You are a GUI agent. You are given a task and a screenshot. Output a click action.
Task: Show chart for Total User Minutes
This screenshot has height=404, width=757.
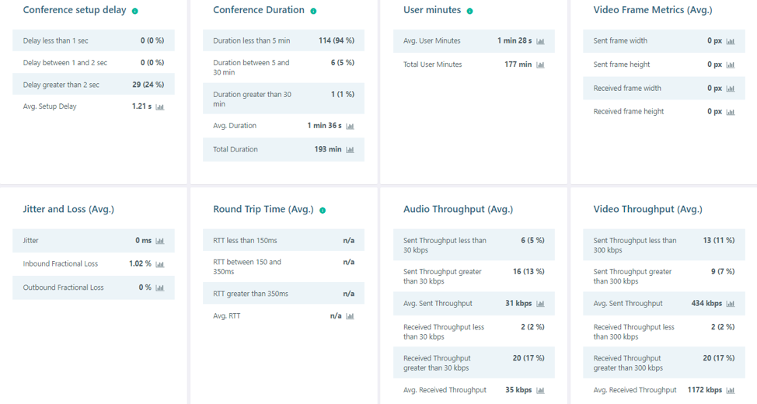(540, 64)
